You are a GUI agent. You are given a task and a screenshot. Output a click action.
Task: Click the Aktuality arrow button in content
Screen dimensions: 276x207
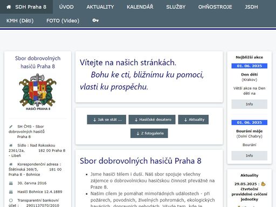pyautogui.click(x=194, y=120)
